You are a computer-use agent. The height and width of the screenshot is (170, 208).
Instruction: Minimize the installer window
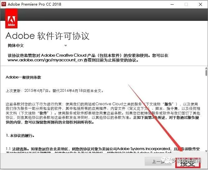172,4
